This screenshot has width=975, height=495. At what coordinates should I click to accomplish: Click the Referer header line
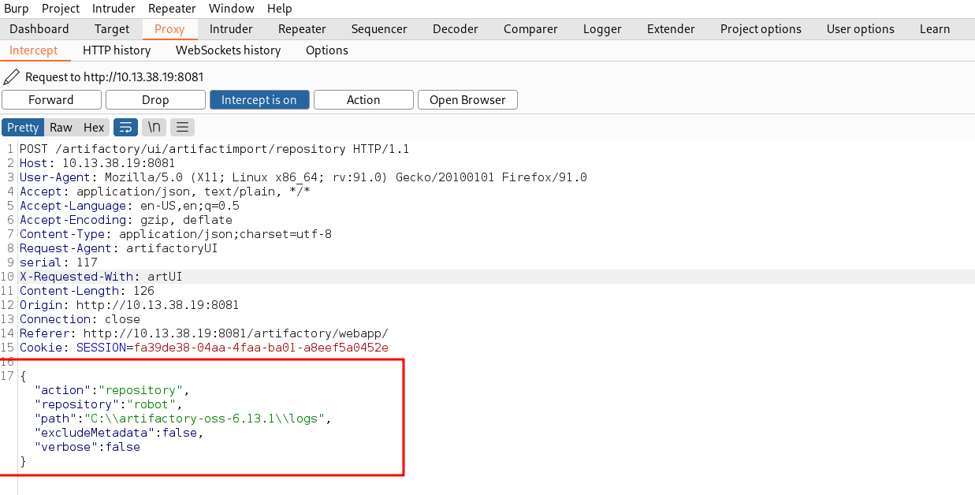(x=204, y=333)
